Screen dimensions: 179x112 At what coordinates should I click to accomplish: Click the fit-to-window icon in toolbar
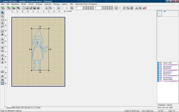point(116,8)
